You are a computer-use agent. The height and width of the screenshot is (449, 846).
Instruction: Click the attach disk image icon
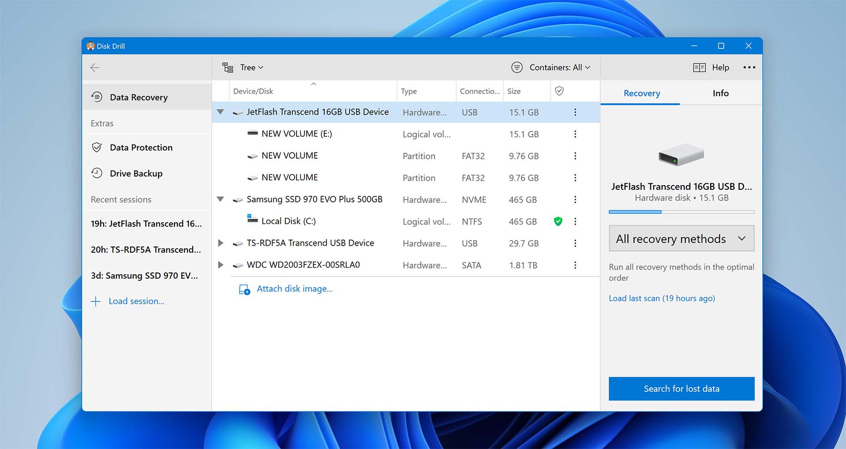(244, 289)
